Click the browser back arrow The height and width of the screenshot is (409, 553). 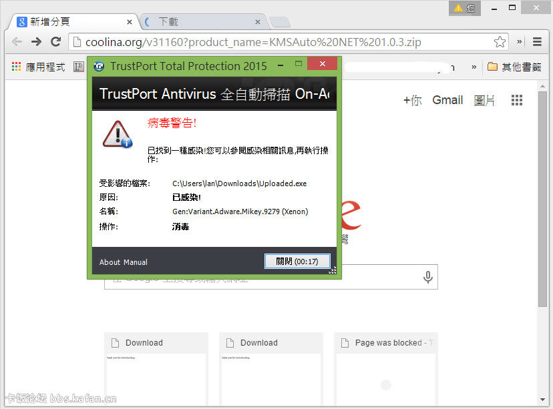(x=17, y=42)
